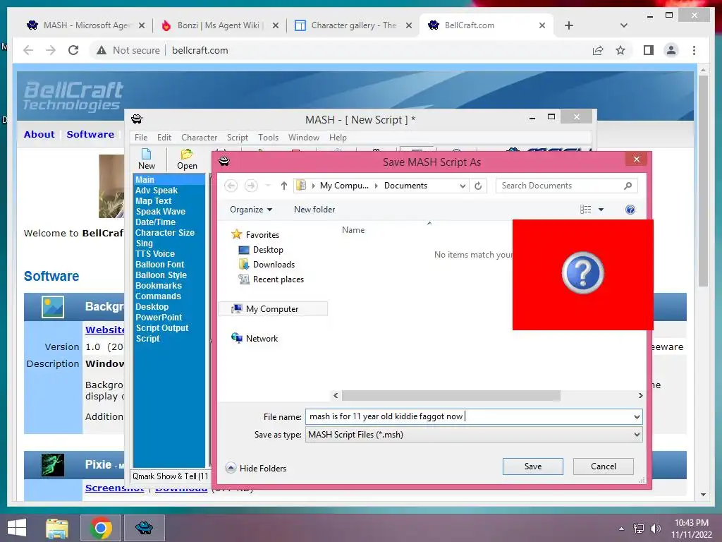Expand the File name dropdown arrow
This screenshot has height=542, width=722.
click(637, 416)
